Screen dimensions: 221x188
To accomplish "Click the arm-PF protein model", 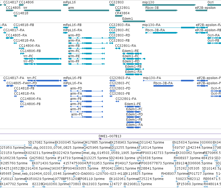I will 86,112.
